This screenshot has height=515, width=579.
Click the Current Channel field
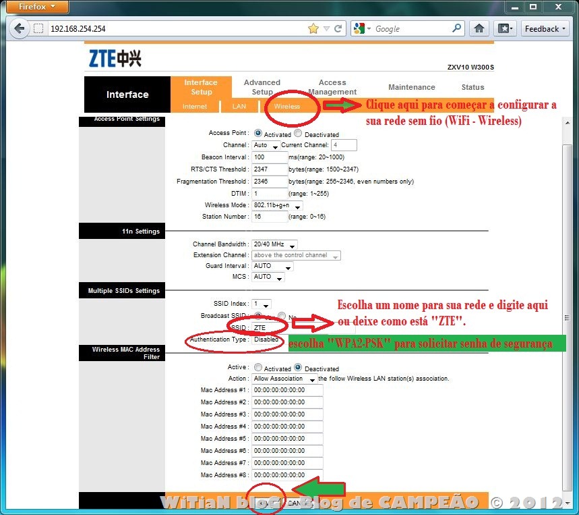click(344, 145)
